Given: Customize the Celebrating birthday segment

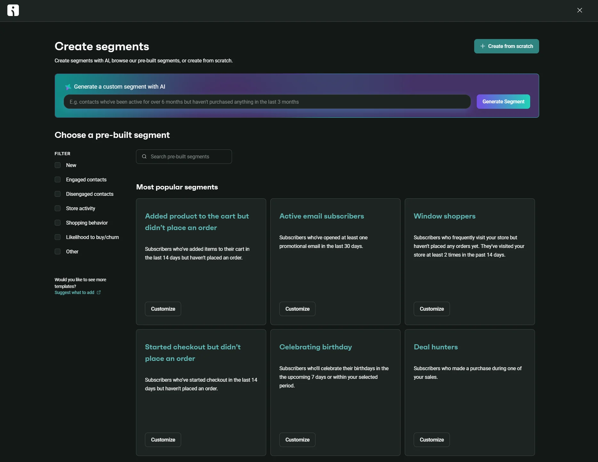Looking at the screenshot, I should (297, 440).
